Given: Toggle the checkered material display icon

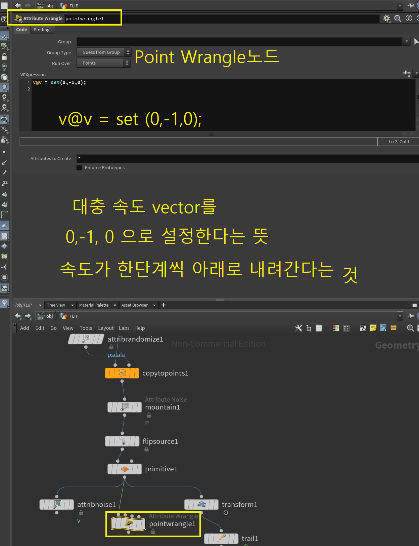Looking at the screenshot, I should (x=4, y=236).
